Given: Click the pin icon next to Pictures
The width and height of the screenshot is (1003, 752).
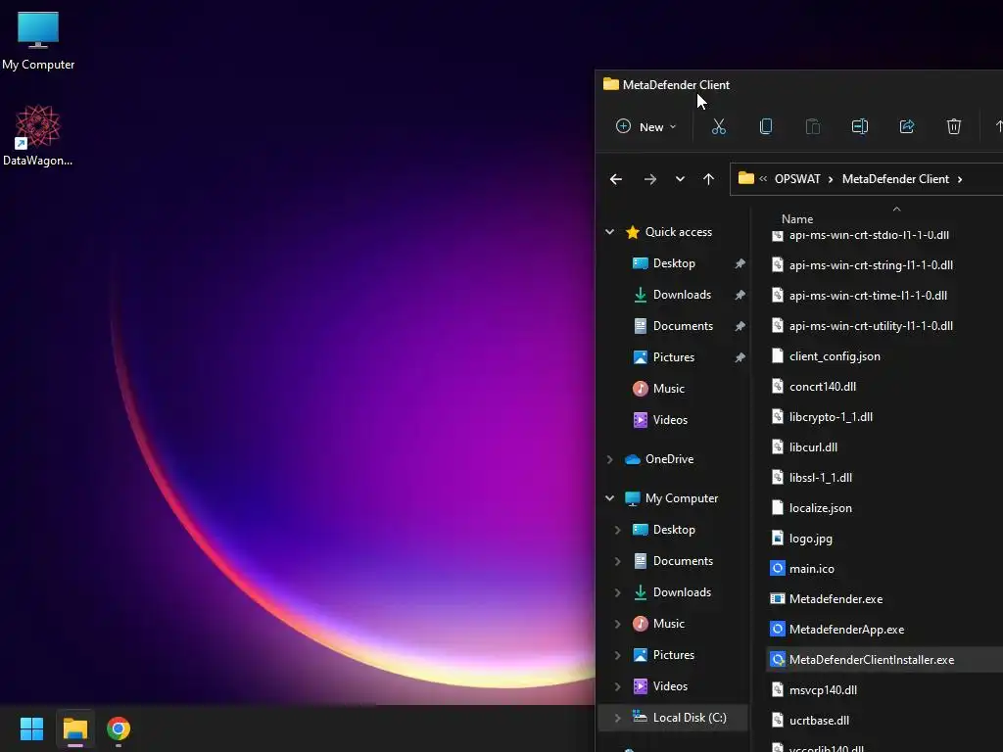Looking at the screenshot, I should click(x=740, y=357).
